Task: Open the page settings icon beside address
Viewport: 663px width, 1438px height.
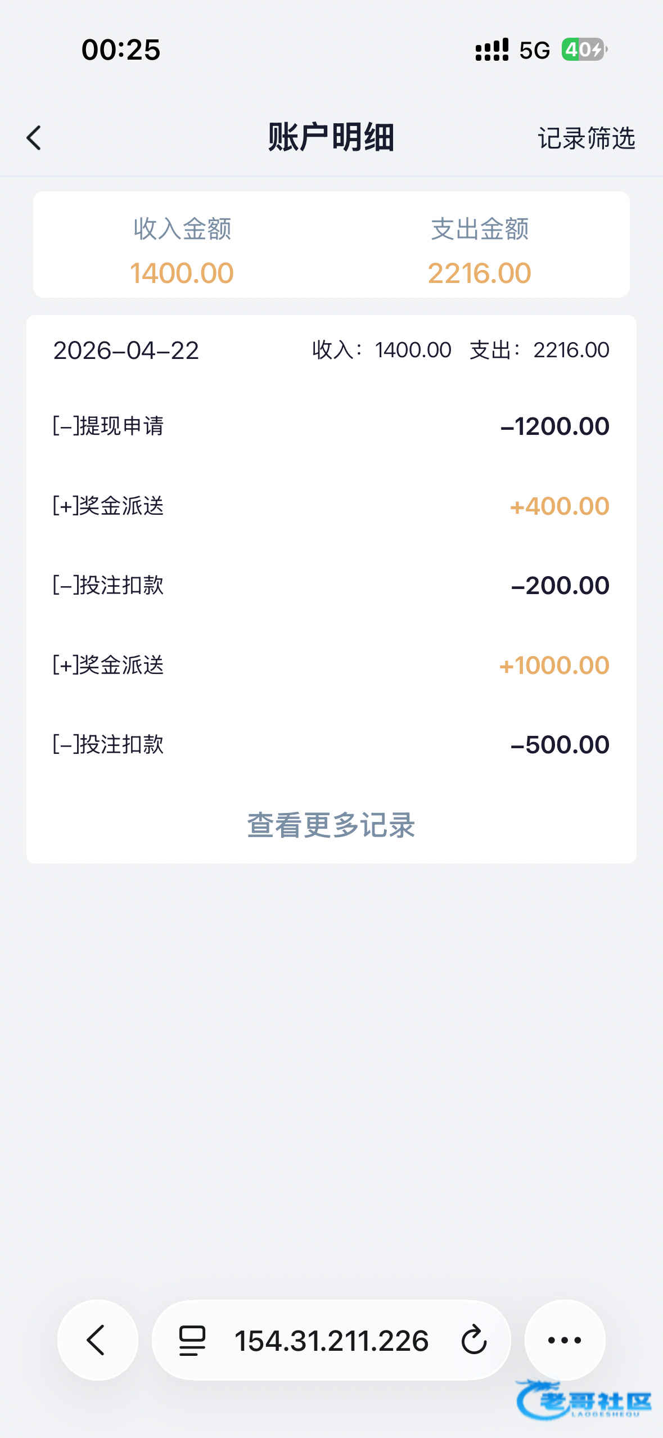Action: point(192,1340)
